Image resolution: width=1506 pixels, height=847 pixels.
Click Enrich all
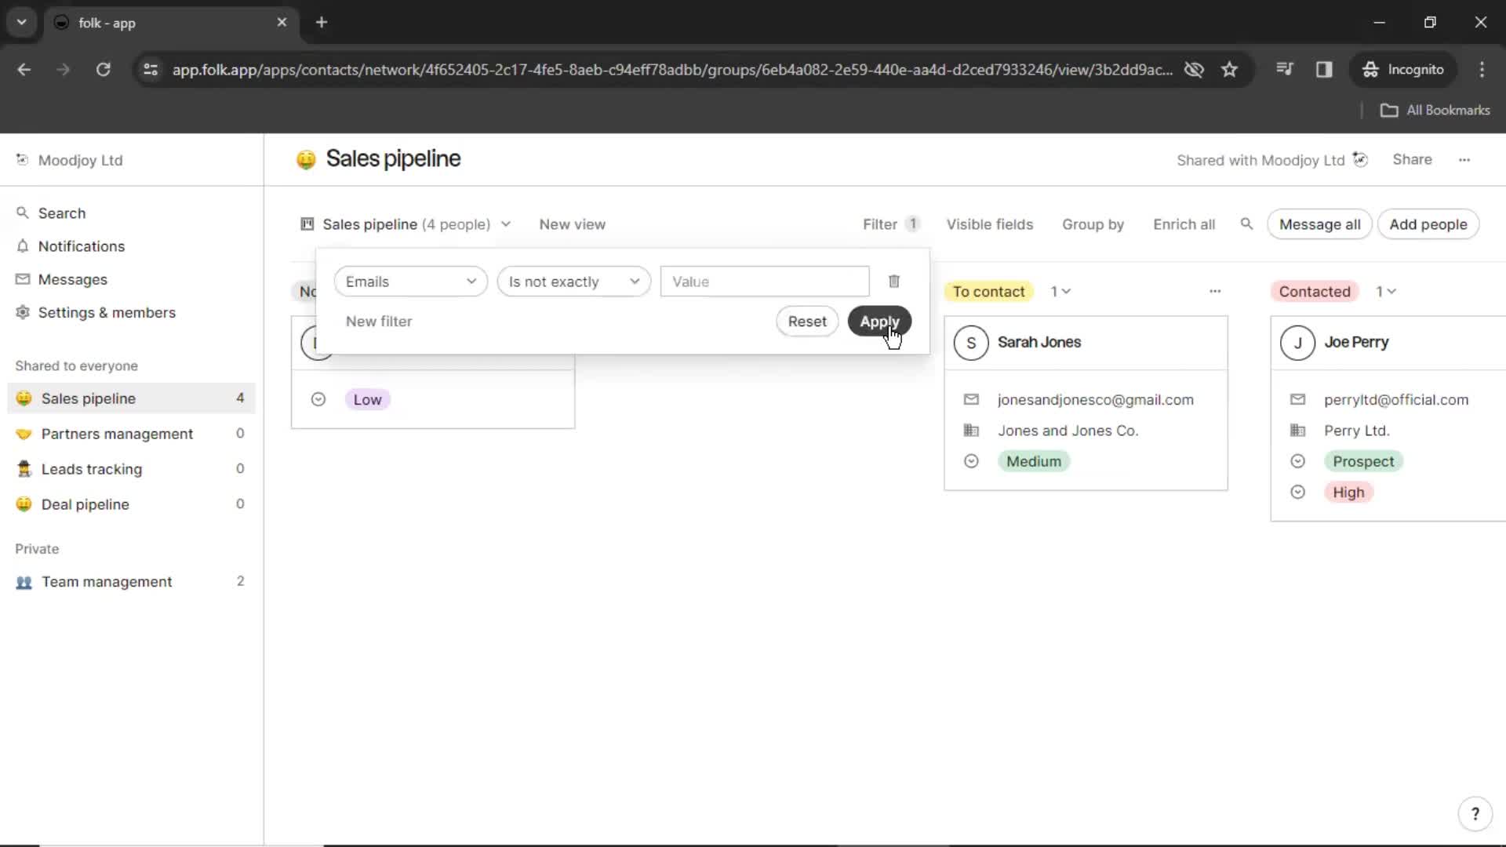[x=1184, y=224]
